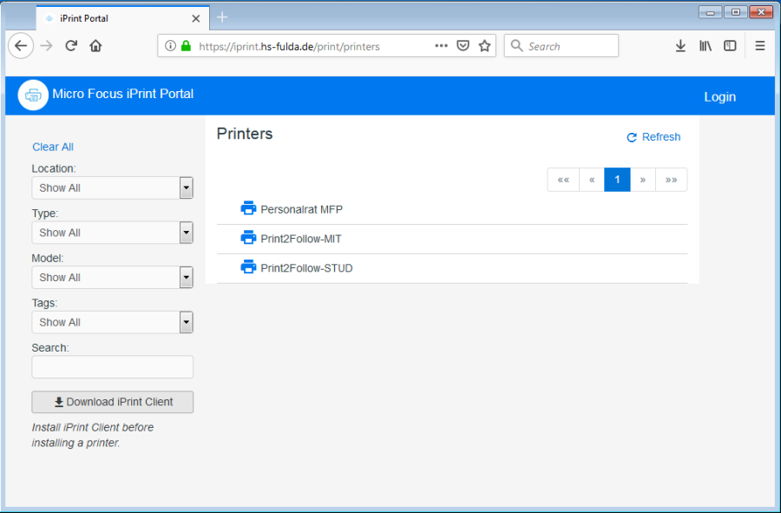Screen dimensions: 781x513
Task: Toggle the Firefox sidebar icon
Action: [x=730, y=45]
